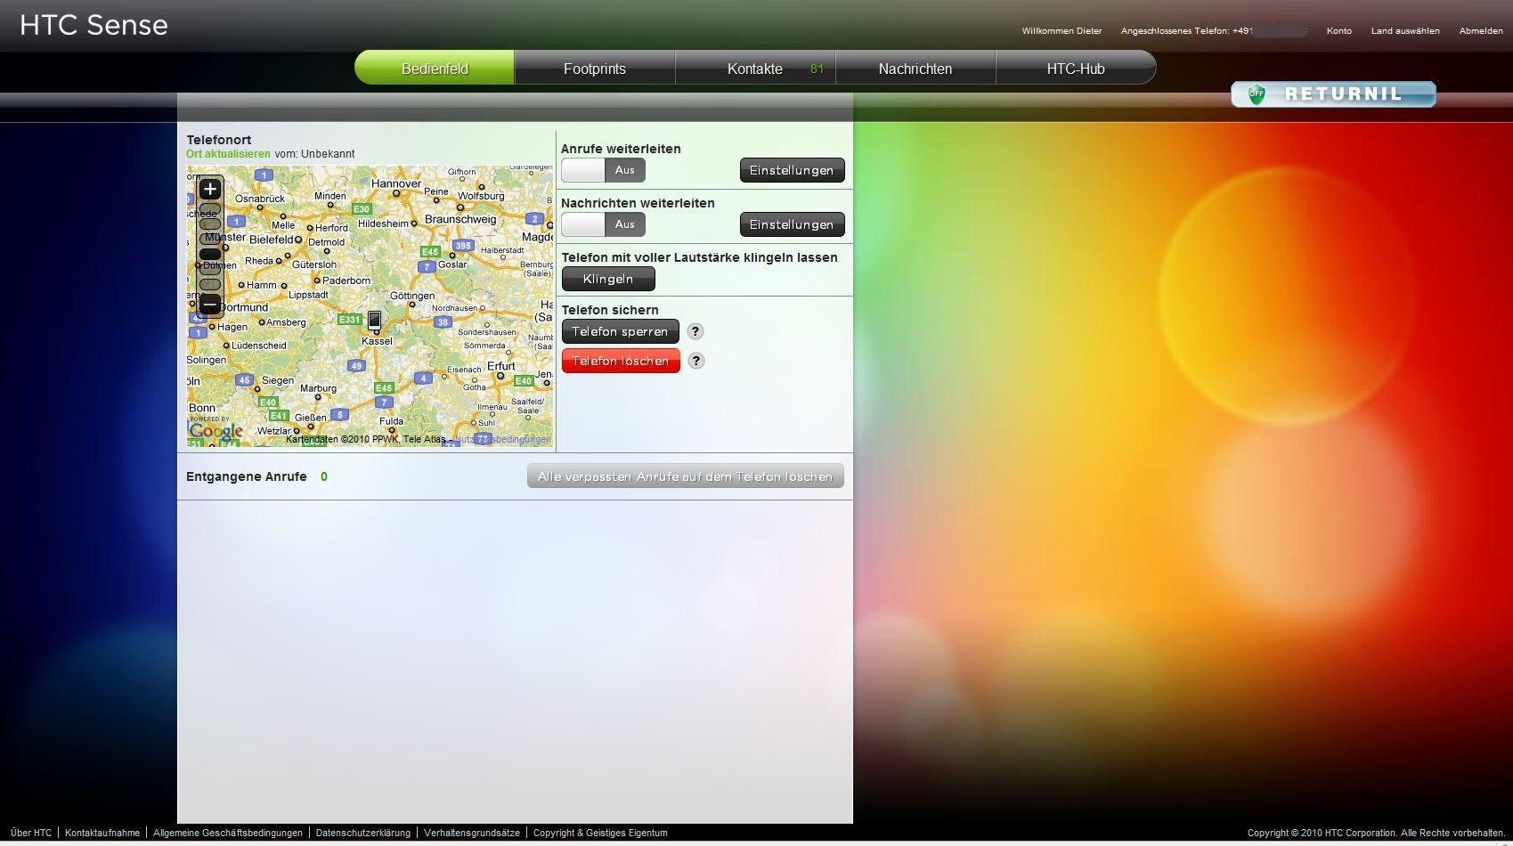Open help for Telefon löschen
This screenshot has height=846, width=1513.
696,361
